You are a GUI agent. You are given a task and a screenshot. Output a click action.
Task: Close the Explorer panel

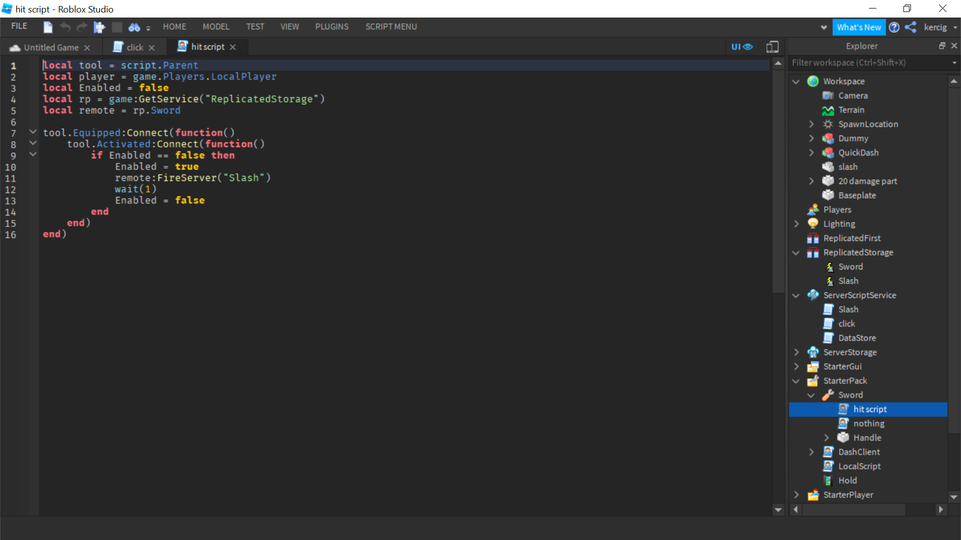(954, 45)
